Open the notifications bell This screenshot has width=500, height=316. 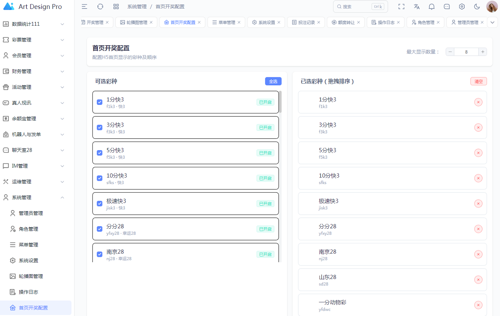tap(431, 6)
